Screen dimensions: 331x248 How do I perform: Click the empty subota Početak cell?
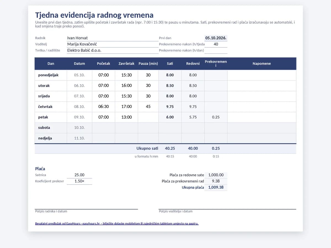coord(103,128)
